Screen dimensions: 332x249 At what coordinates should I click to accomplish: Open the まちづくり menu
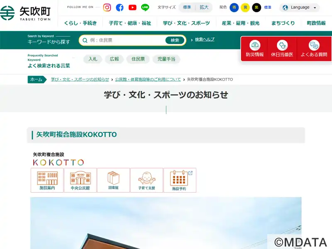tap(283, 23)
